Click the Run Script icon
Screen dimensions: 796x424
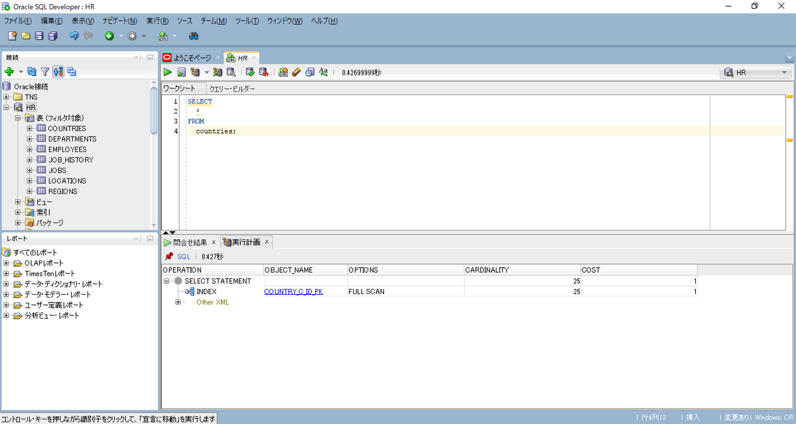click(x=181, y=72)
